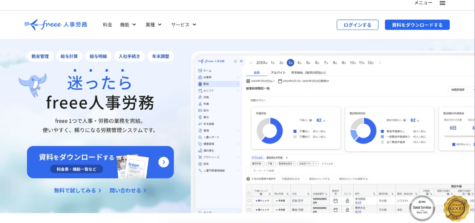Open the 問い合わせる link
The image size is (475, 223).
pos(128,190)
